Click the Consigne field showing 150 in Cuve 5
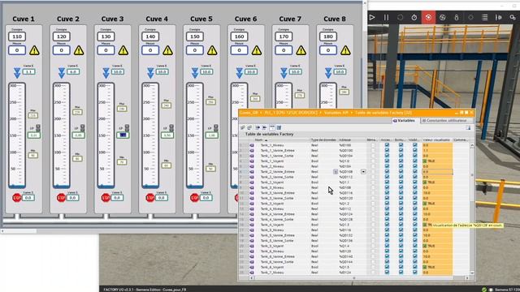Image resolution: width=520 pixels, height=292 pixels. [195, 36]
